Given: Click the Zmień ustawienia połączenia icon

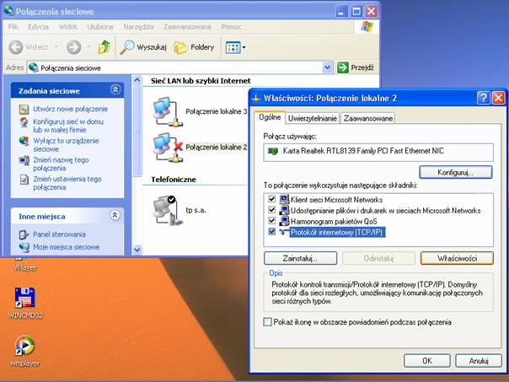Looking at the screenshot, I should pyautogui.click(x=24, y=180).
